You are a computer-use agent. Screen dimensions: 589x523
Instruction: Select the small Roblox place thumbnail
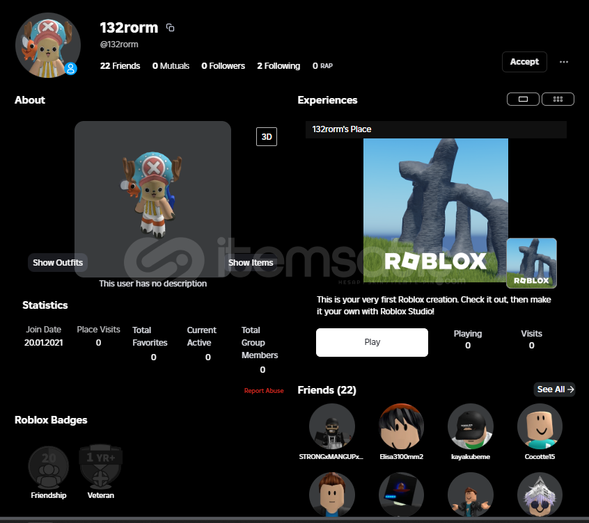point(531,263)
